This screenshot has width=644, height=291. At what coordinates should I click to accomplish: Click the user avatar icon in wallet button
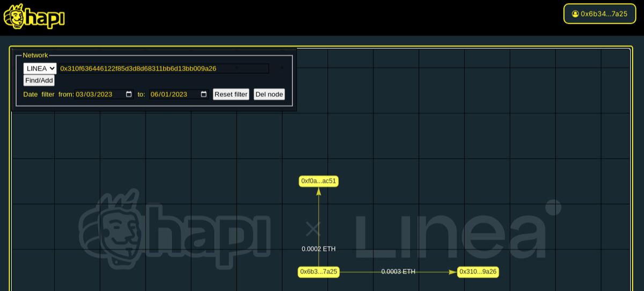(575, 14)
